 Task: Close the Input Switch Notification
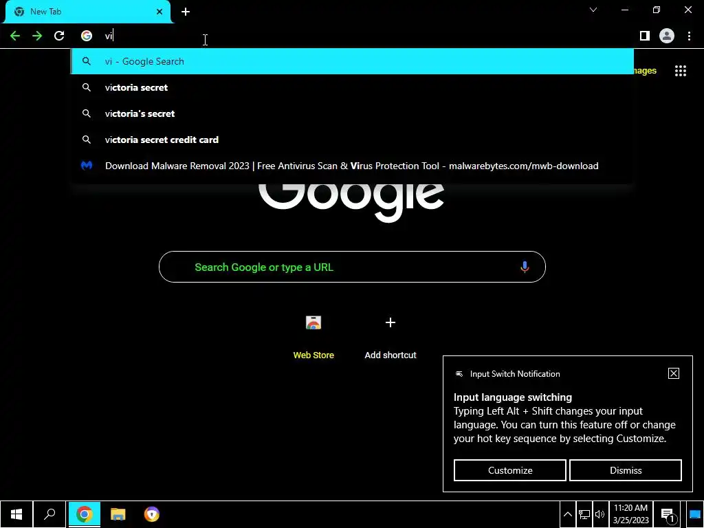click(674, 373)
